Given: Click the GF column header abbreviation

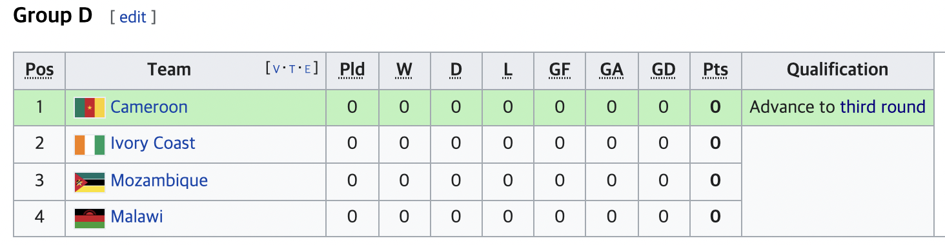Looking at the screenshot, I should tap(560, 70).
